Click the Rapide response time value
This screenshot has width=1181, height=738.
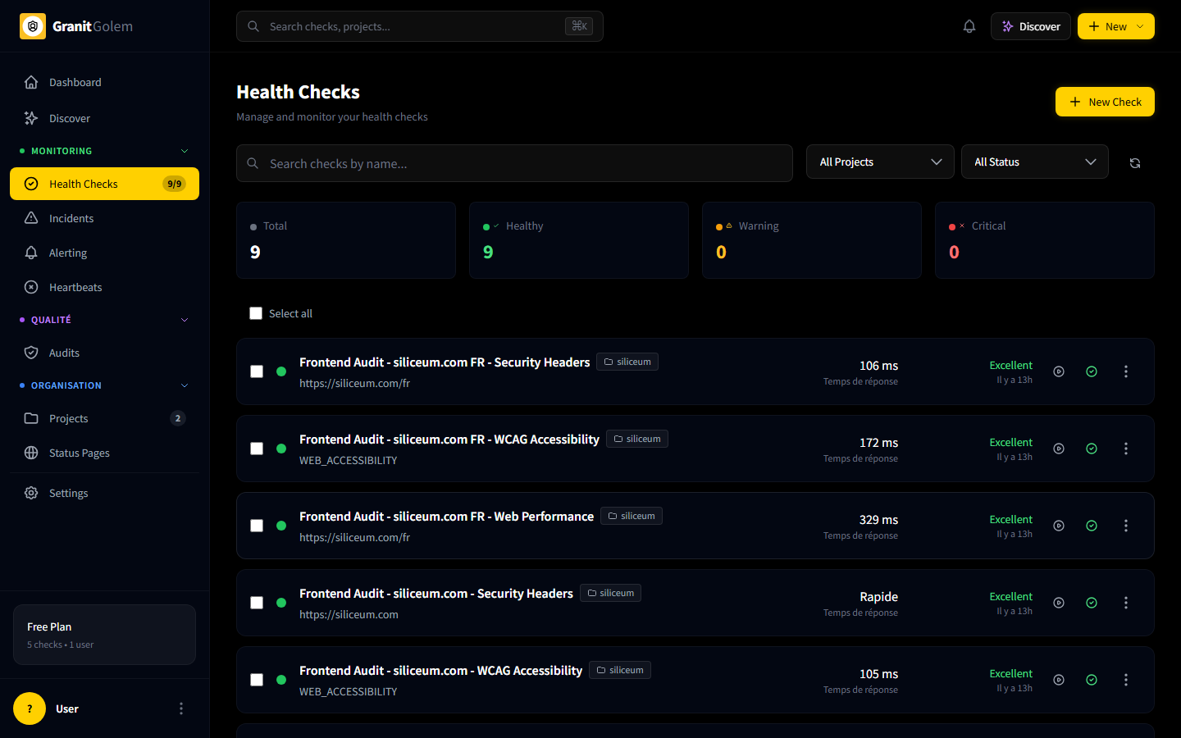tap(878, 597)
